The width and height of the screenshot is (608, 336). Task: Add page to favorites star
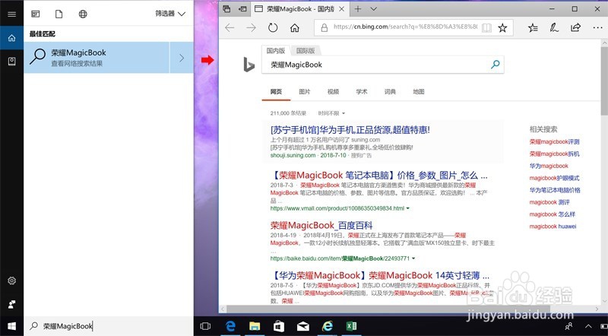[502, 27]
